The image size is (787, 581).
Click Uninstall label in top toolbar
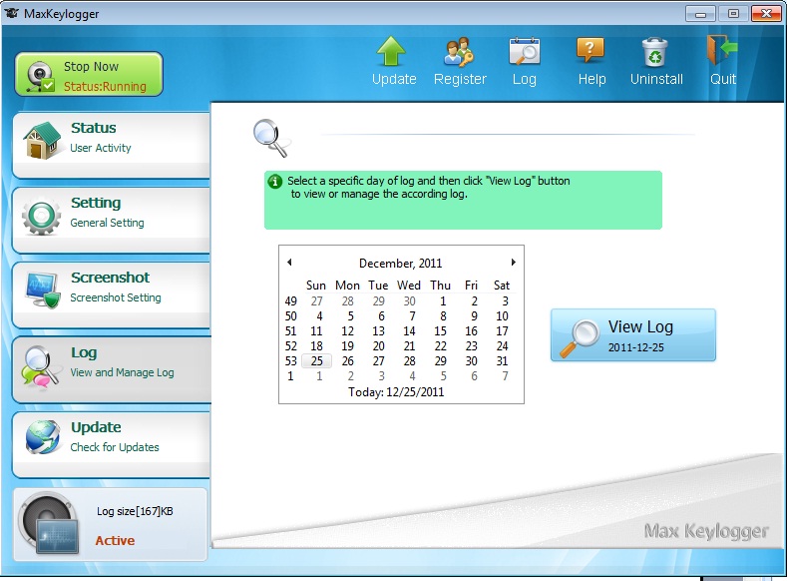pos(656,79)
